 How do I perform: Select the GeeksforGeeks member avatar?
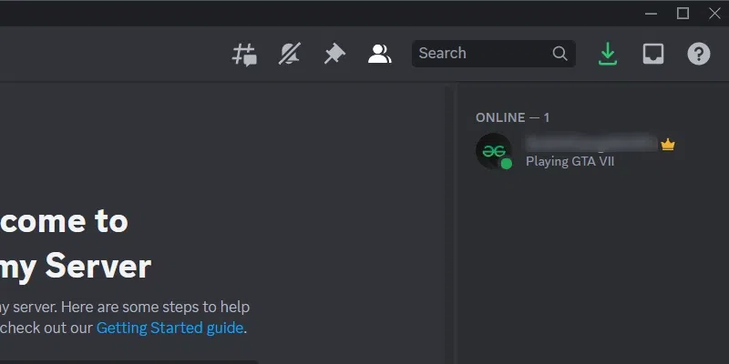point(494,151)
